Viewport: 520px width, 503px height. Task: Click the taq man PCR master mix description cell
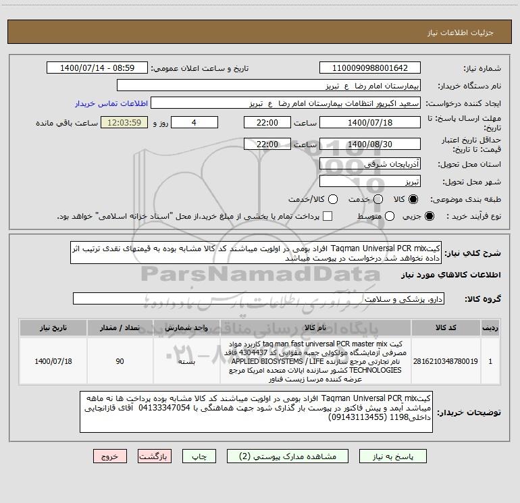pos(315,361)
